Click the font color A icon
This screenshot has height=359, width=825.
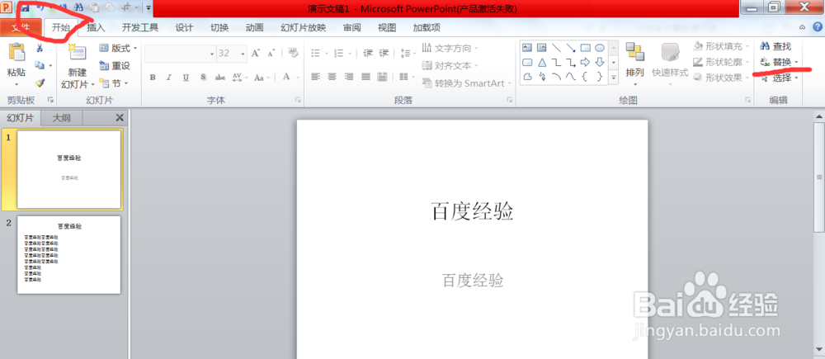pyautogui.click(x=286, y=77)
